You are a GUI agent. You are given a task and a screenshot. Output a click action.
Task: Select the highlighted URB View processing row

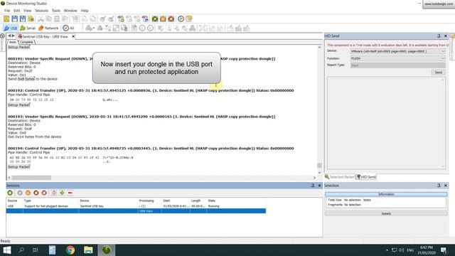pyautogui.click(x=136, y=211)
